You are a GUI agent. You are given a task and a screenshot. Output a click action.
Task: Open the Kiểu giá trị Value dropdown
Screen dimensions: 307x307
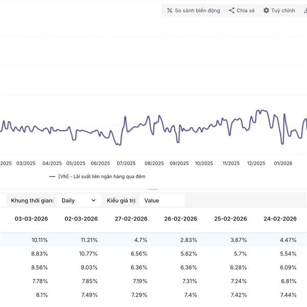tap(161, 201)
